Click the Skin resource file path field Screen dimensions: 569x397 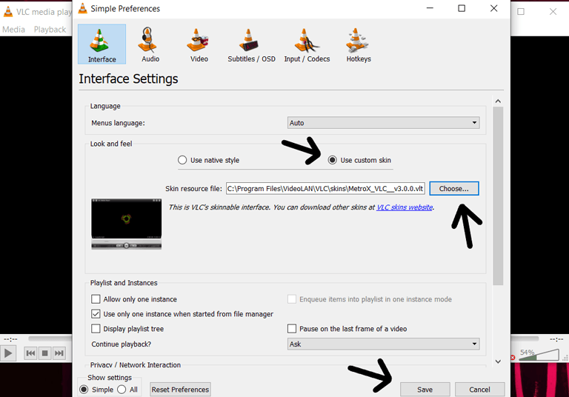coord(325,189)
